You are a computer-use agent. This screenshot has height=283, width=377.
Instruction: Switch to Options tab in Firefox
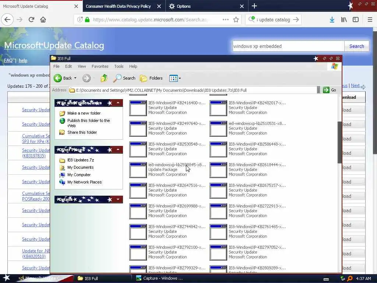184,6
